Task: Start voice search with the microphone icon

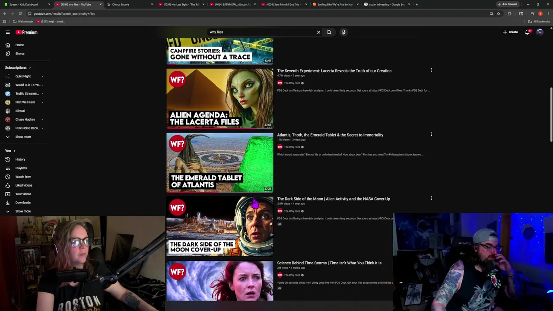Action: coord(343,32)
